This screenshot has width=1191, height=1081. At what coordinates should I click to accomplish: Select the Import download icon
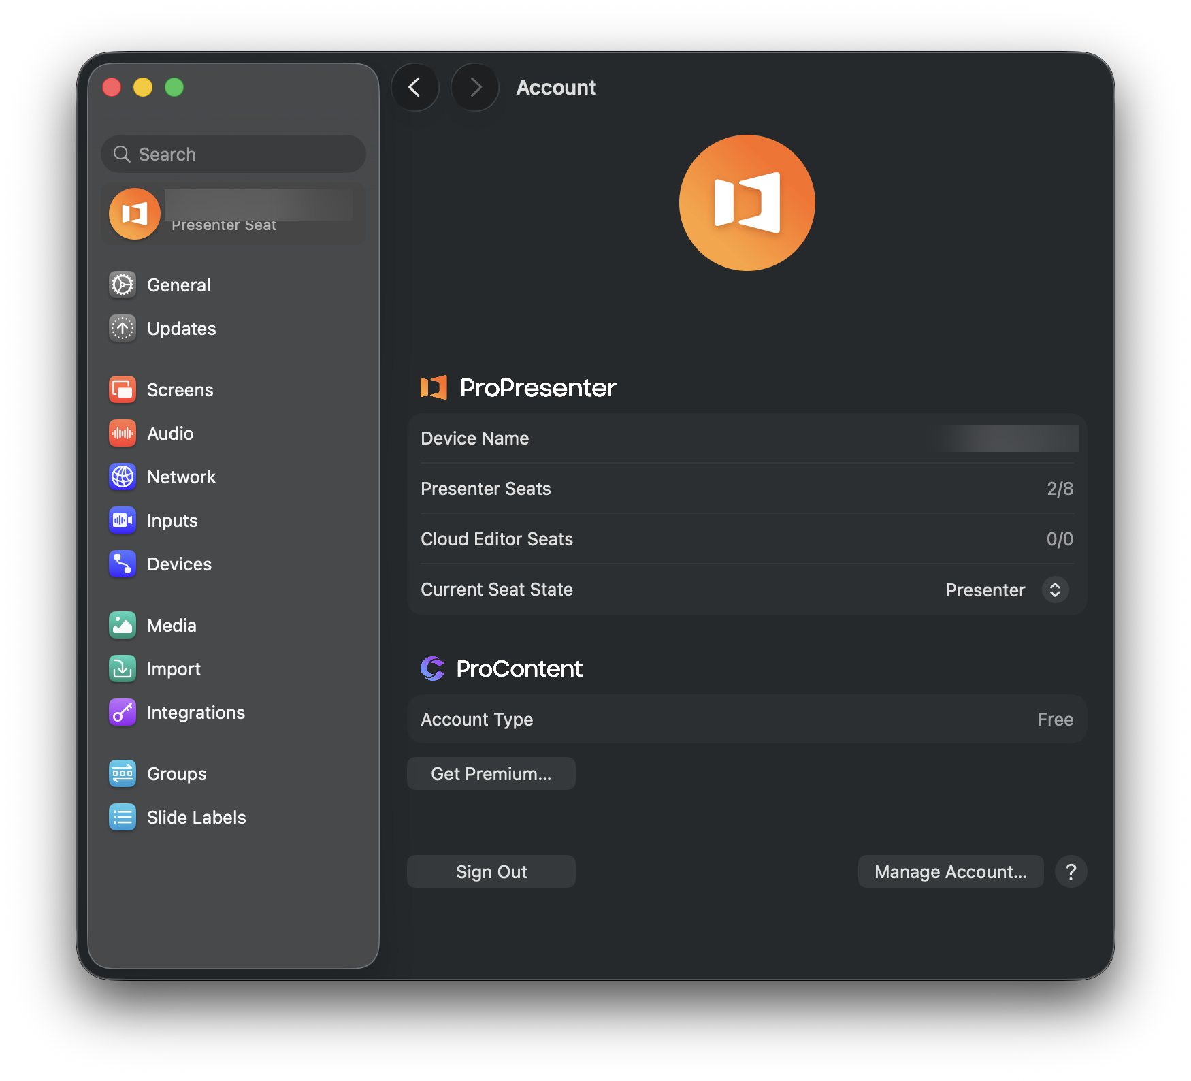[x=123, y=668]
